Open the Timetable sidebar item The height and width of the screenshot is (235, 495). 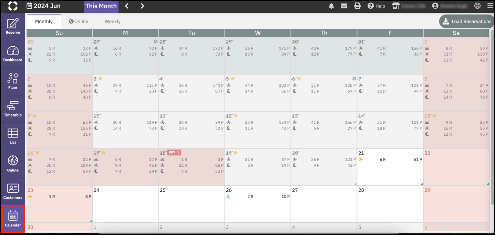(x=13, y=109)
